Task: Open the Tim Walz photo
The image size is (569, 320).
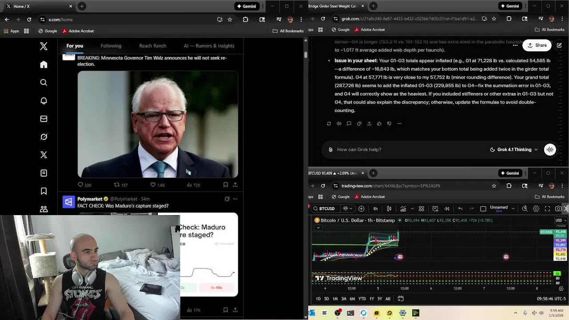Action: click(x=158, y=124)
